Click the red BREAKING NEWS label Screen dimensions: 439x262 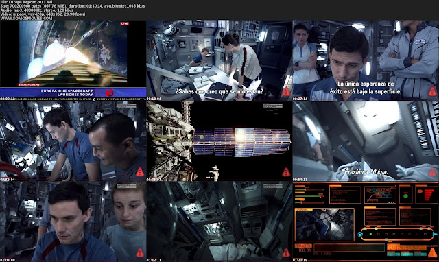[x=29, y=84]
